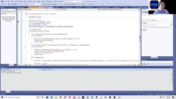
Task: Switch to Server Explorer tab
Action: 5,65
